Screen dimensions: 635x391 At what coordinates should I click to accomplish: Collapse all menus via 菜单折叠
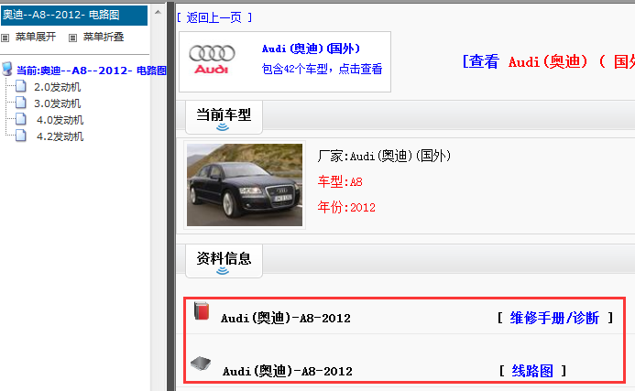click(104, 37)
